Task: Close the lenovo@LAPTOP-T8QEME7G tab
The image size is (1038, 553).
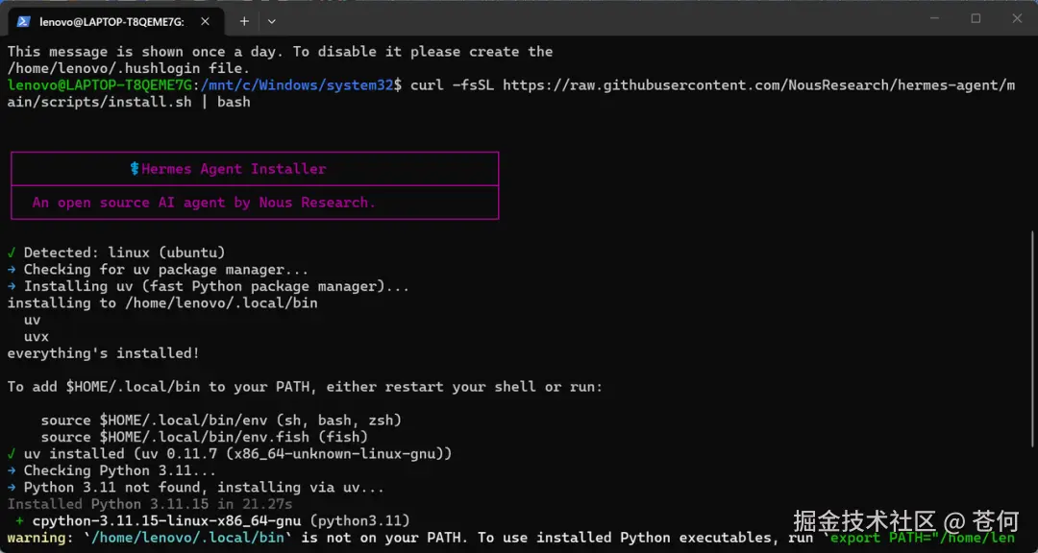Action: coord(206,21)
